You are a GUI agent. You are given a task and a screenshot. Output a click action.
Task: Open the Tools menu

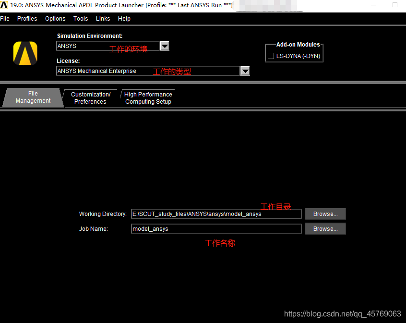point(81,19)
